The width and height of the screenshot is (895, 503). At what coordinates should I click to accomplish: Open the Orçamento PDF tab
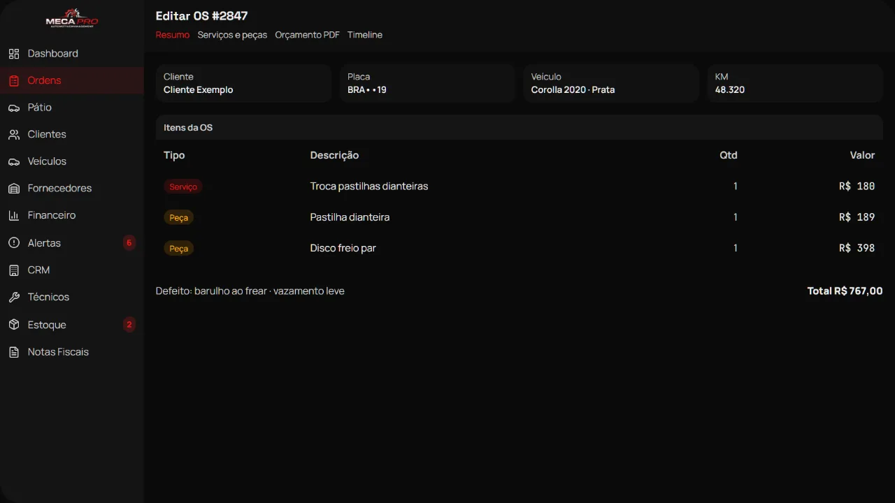[307, 35]
